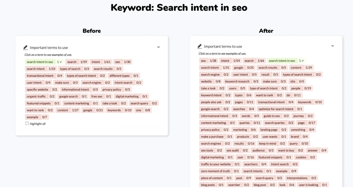
Task: Click the 'want to rank' tag in the Before panel
Action: point(35,110)
